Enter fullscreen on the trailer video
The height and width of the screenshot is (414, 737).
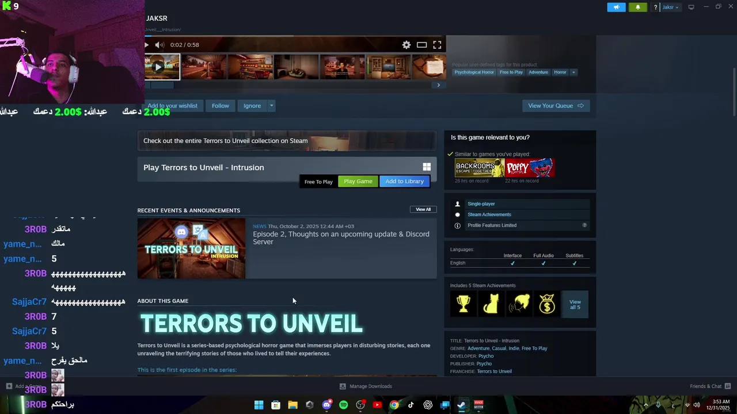click(438, 45)
